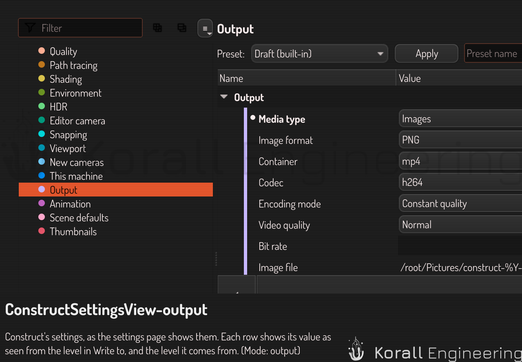Viewport: 522px width, 362px height.
Task: Focus the Filter search field
Action: (80, 28)
